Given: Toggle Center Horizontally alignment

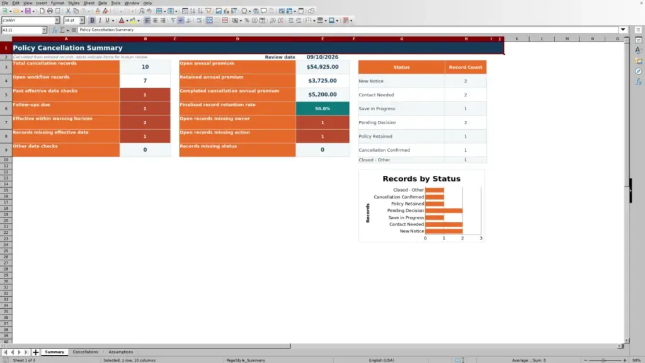Looking at the screenshot, I should (x=155, y=20).
